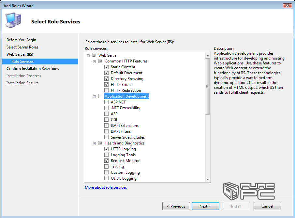Enable the Logging Tools checkbox
Image resolution: width=295 pixels, height=218 pixels.
tap(107, 155)
